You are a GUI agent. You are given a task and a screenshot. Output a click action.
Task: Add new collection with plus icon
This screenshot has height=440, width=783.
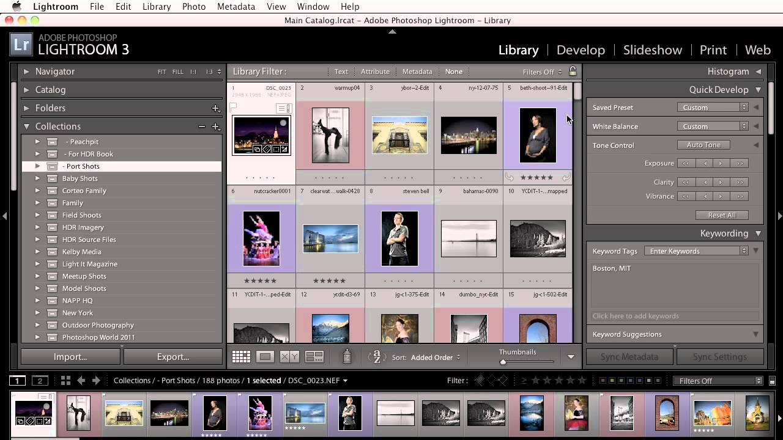[215, 127]
